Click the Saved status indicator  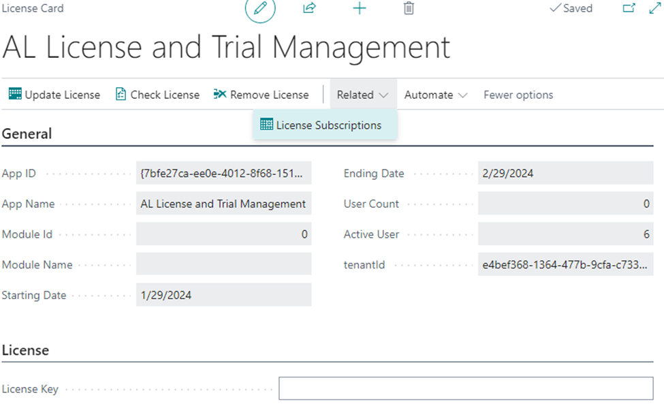point(571,8)
